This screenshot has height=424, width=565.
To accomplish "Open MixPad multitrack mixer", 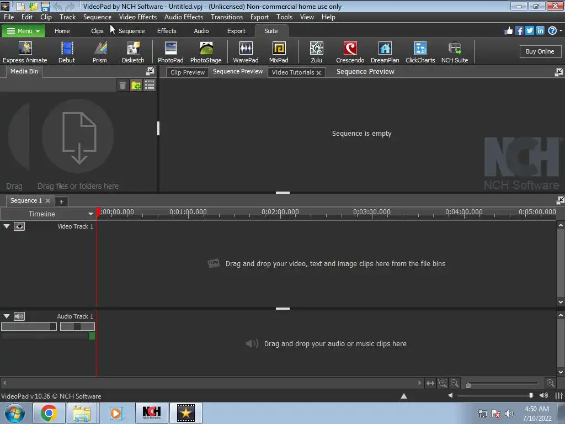I will coord(279,52).
